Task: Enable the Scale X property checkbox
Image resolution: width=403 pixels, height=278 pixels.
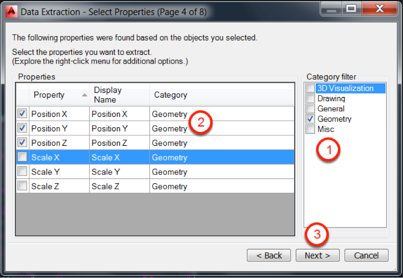Action: coord(22,158)
